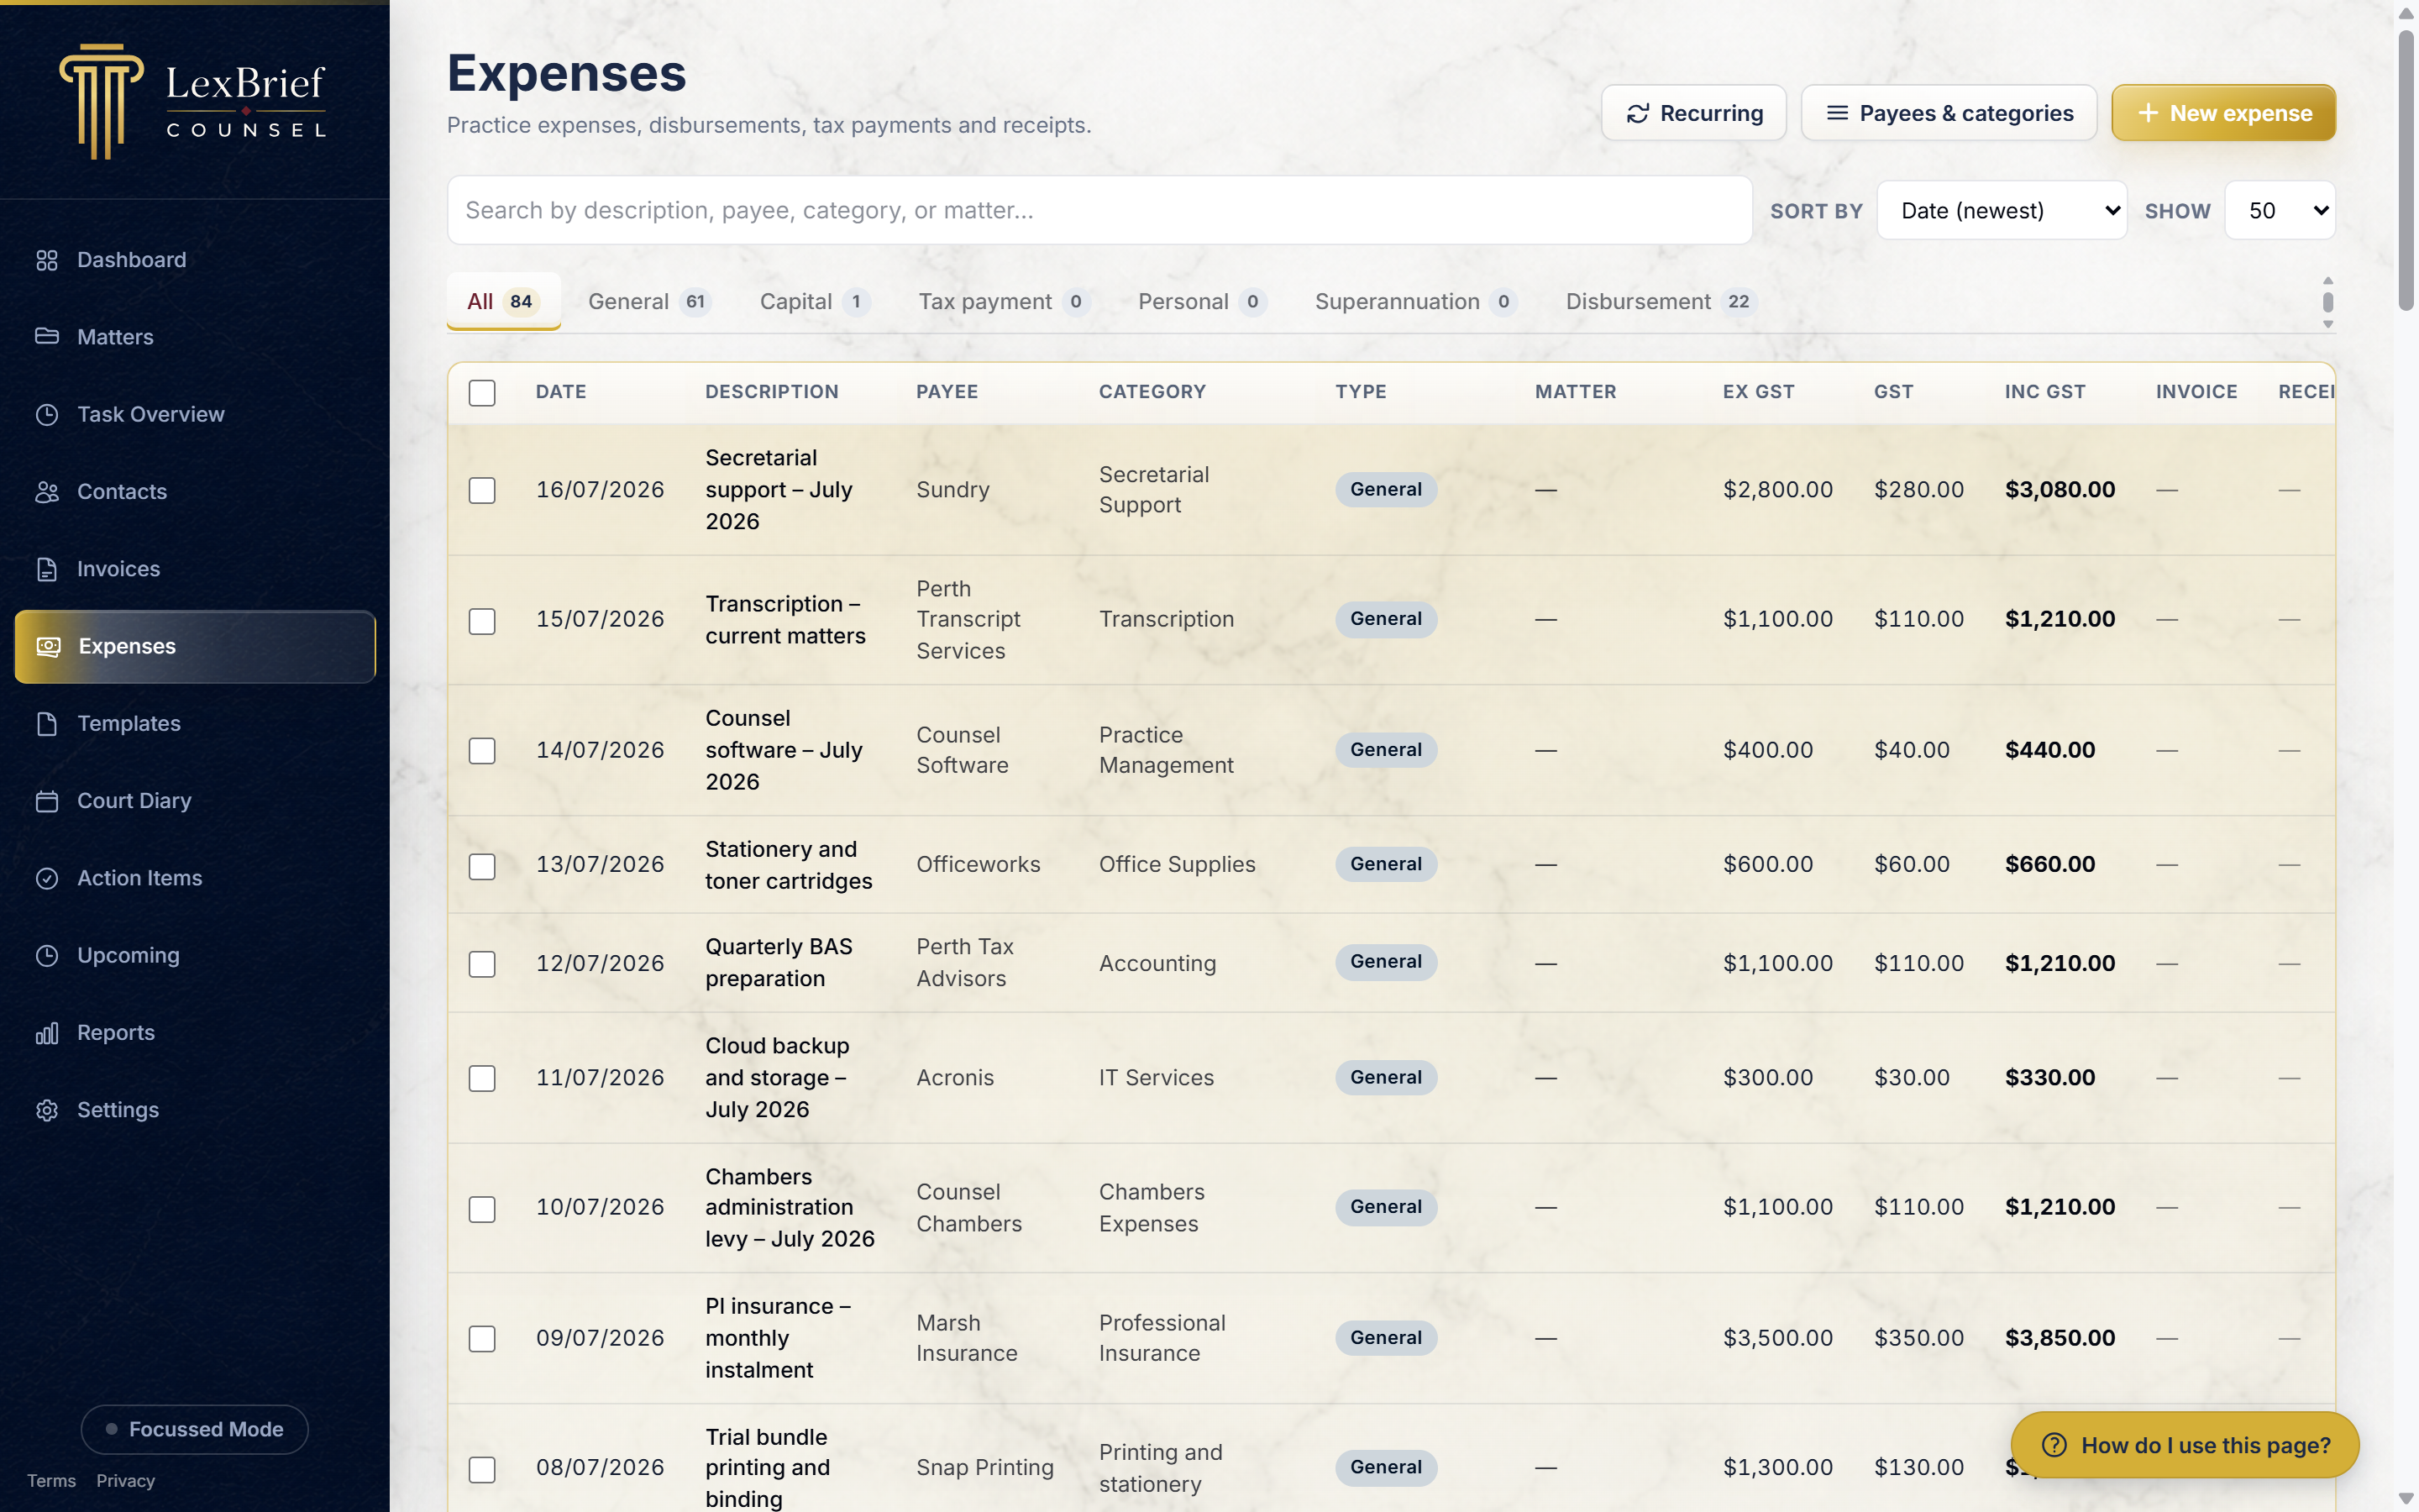This screenshot has width=2419, height=1512.
Task: Click the DESCRIPTION column header
Action: pos(772,392)
